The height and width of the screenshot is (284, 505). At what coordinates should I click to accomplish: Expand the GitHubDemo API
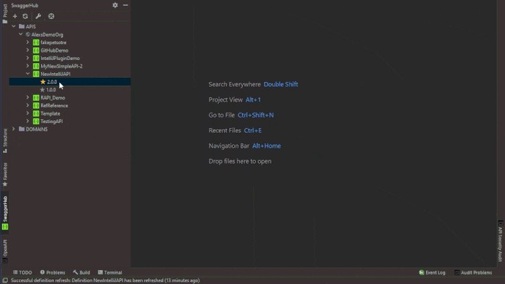click(28, 50)
